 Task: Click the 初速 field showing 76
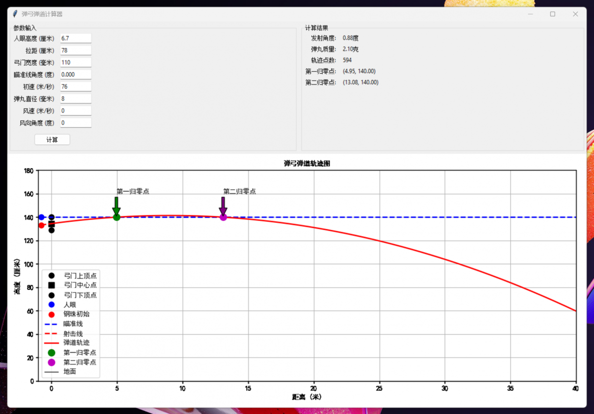coord(75,87)
